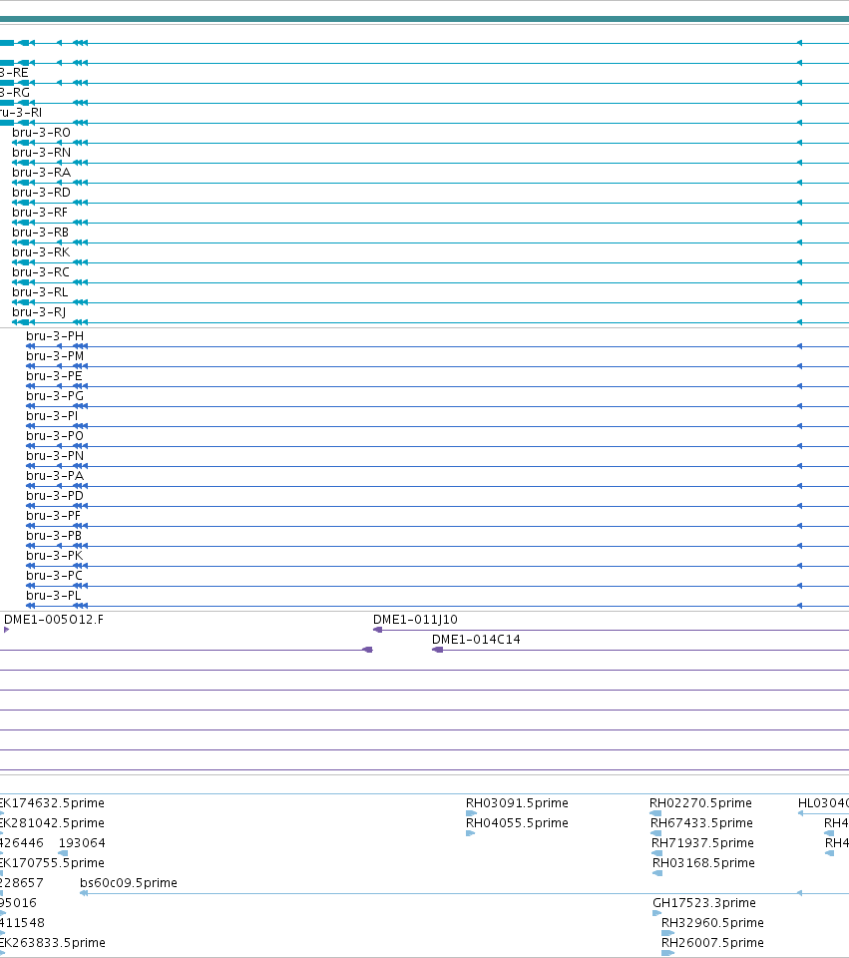Image resolution: width=849 pixels, height=958 pixels.
Task: Open the DME1-014C14 feature label
Action: click(476, 640)
